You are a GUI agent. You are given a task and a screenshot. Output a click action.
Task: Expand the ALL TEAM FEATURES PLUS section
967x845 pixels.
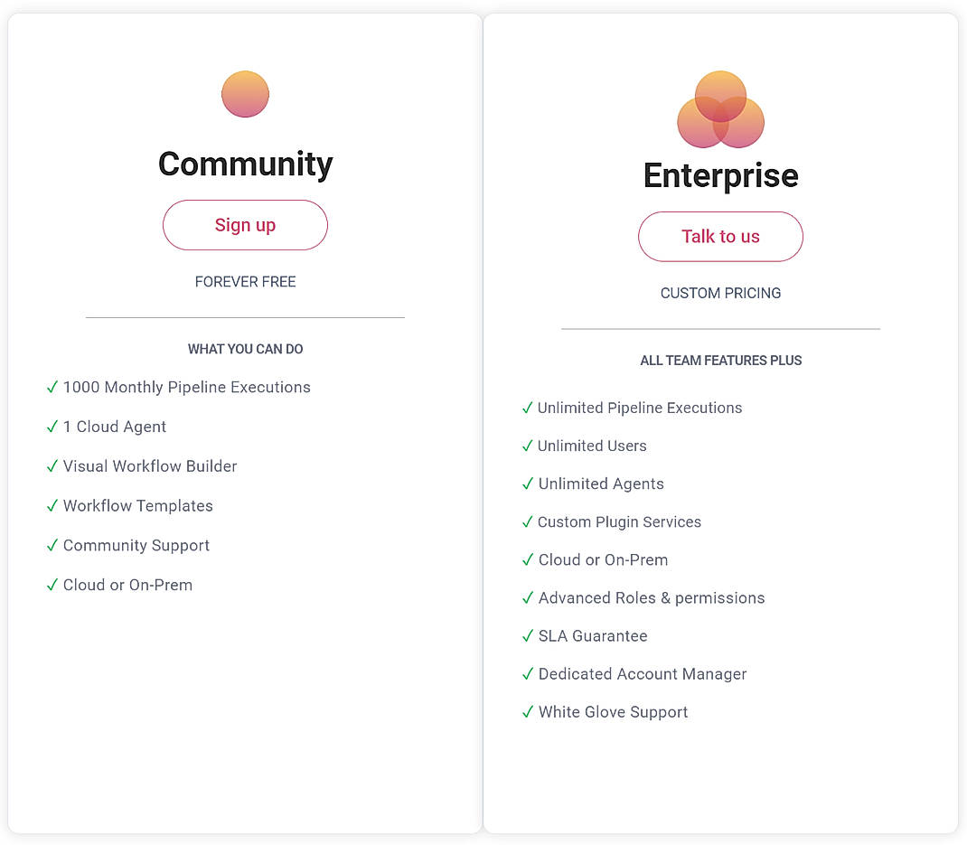(720, 360)
